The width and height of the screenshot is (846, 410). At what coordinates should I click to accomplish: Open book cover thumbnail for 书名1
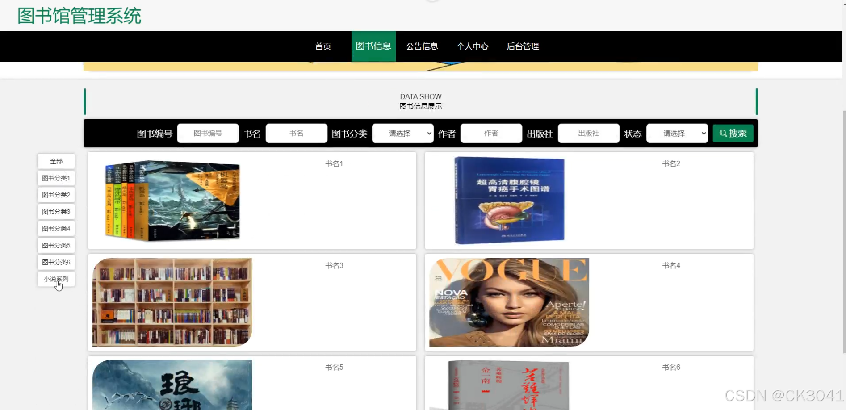tap(172, 201)
